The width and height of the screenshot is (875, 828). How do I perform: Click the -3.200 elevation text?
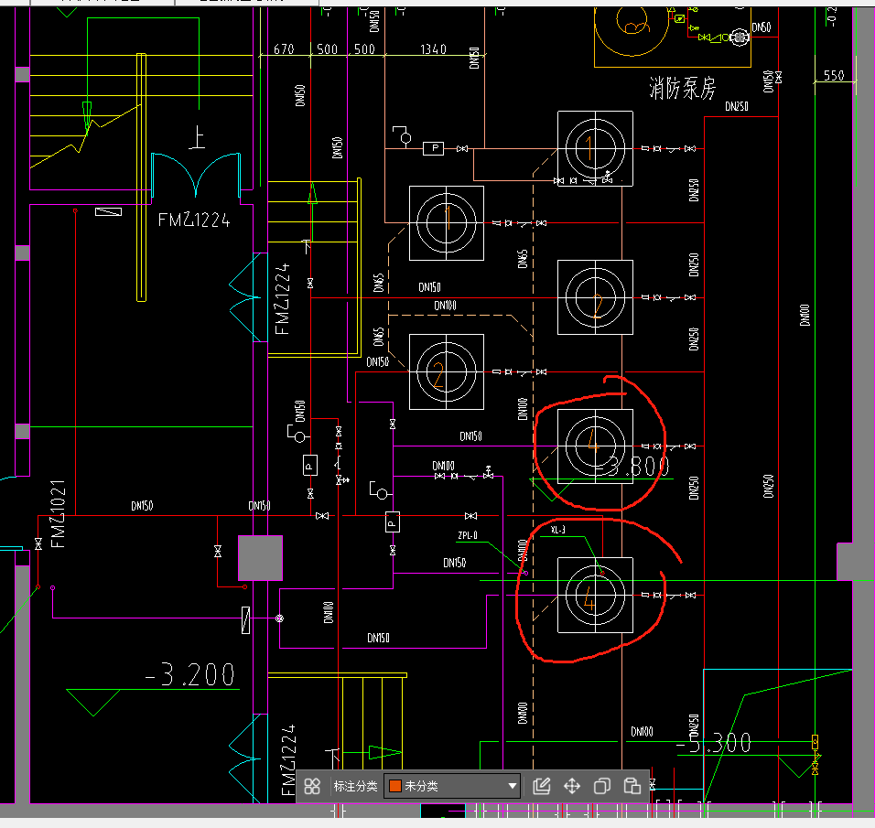pyautogui.click(x=189, y=674)
